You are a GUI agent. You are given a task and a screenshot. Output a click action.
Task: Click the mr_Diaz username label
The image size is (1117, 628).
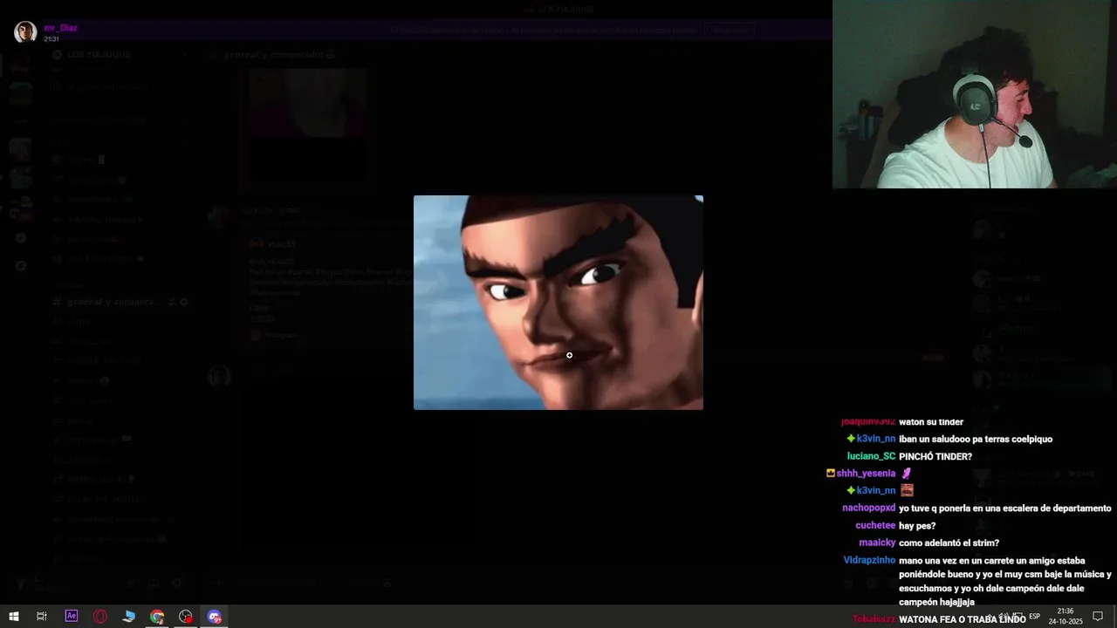[x=61, y=28]
